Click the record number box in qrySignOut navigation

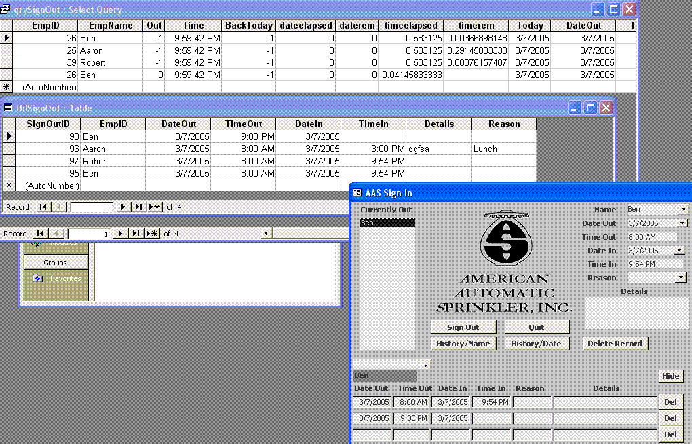coord(88,234)
